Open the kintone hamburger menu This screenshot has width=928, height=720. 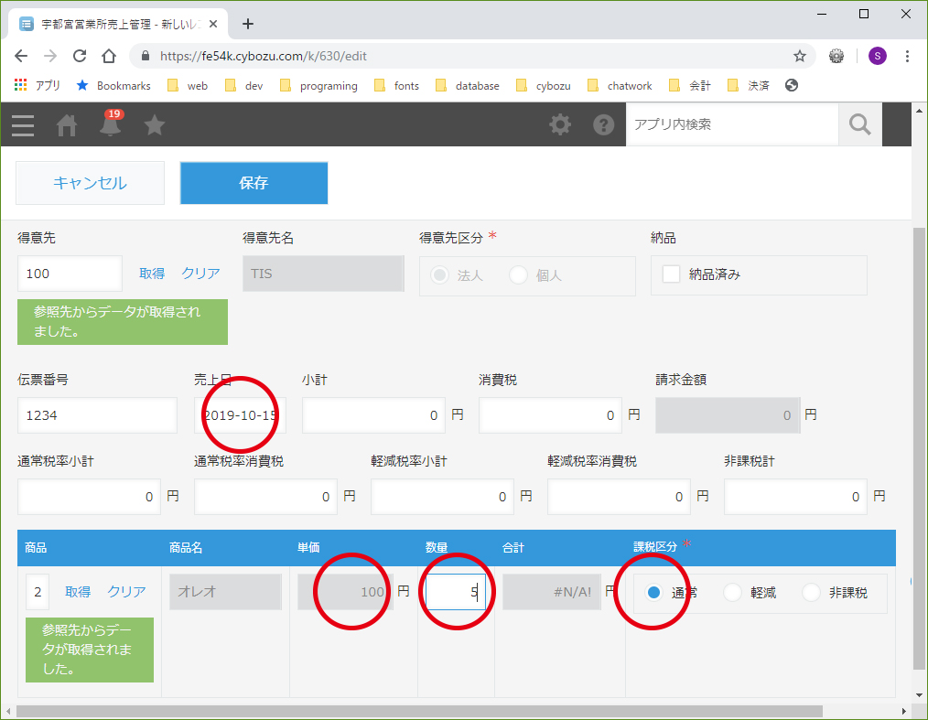23,125
